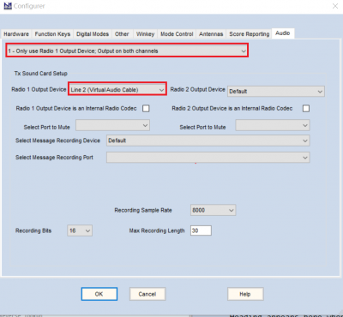Click the Max Recording Length label

pyautogui.click(x=157, y=230)
